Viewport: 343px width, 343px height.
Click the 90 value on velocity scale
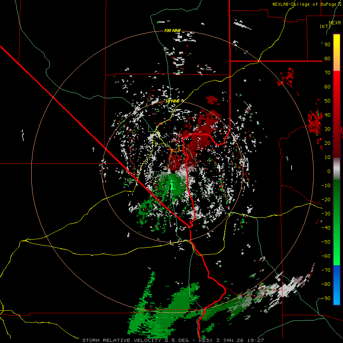(x=327, y=45)
